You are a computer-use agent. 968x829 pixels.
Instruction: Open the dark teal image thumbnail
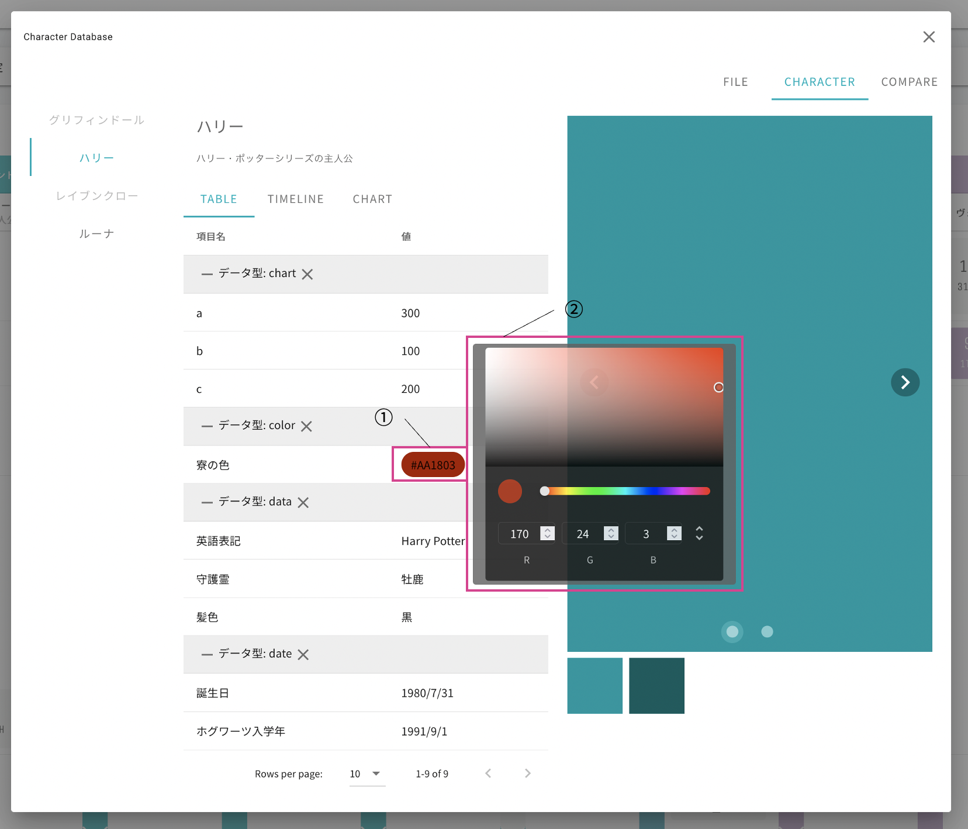(x=656, y=686)
